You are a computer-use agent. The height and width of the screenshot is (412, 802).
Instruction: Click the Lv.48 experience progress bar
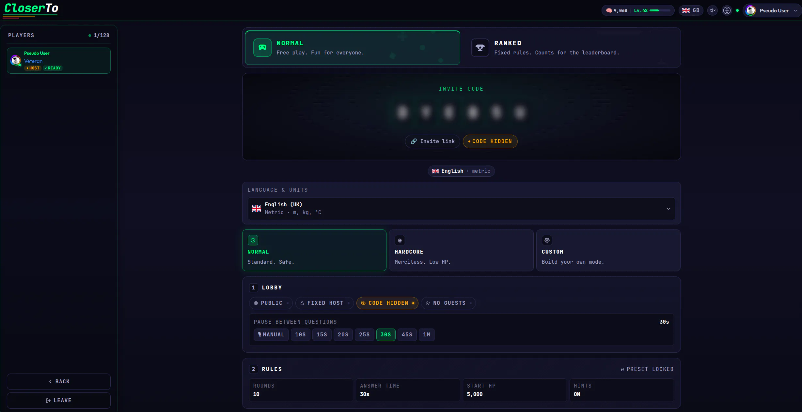660,10
